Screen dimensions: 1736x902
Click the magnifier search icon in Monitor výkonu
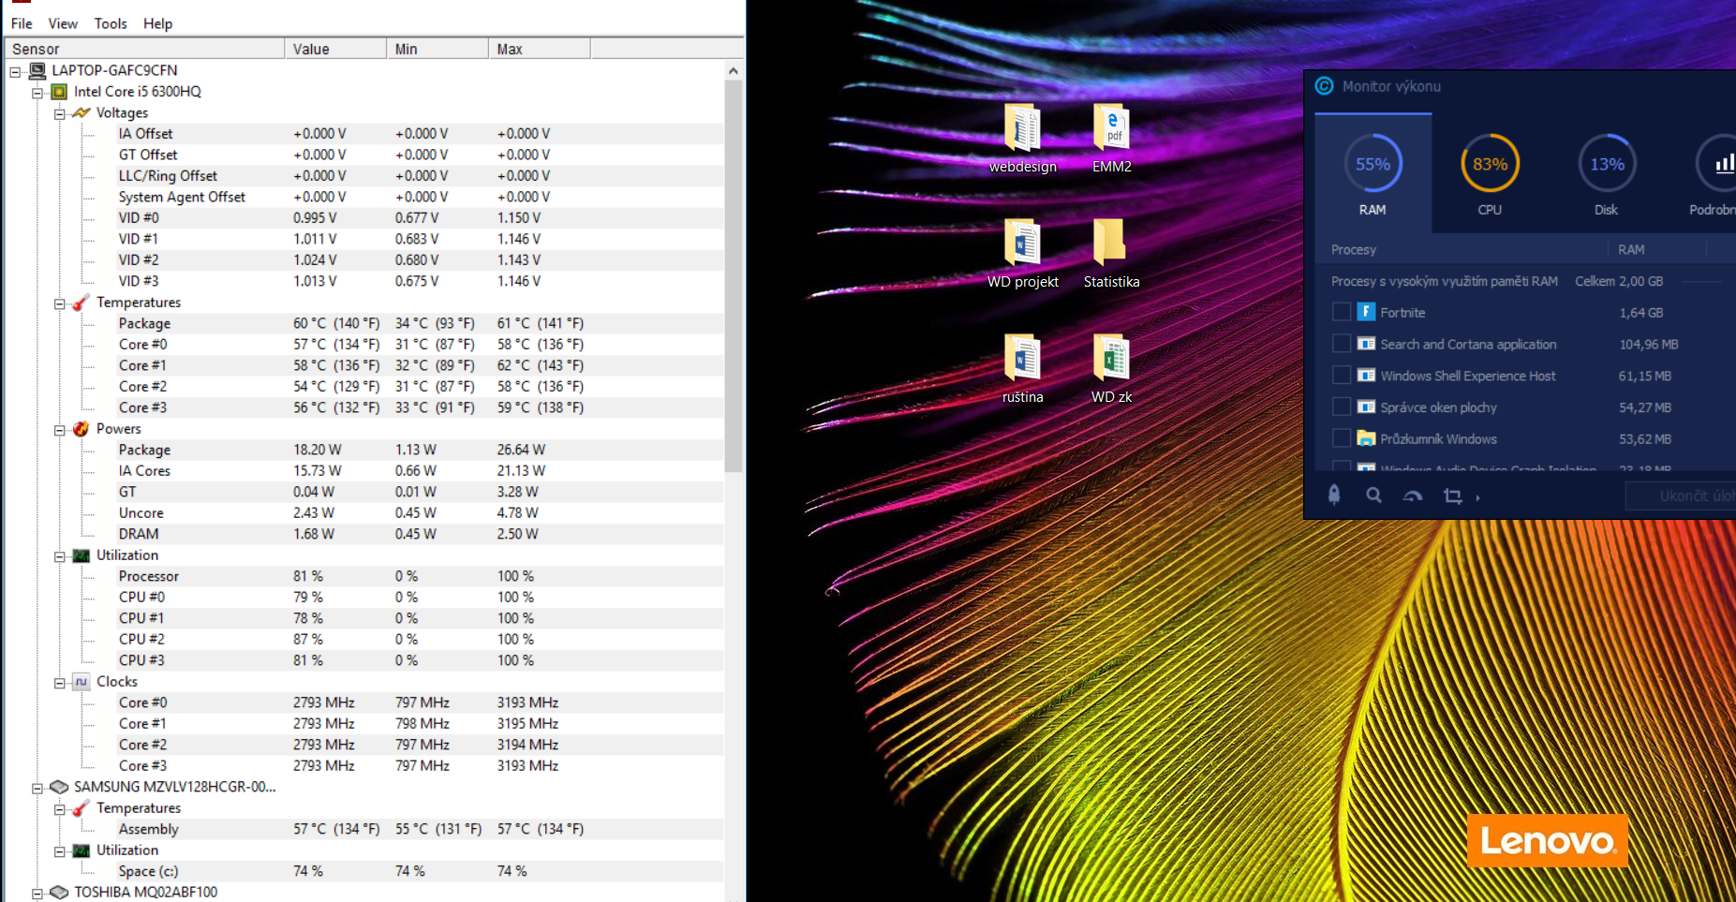[x=1373, y=495]
